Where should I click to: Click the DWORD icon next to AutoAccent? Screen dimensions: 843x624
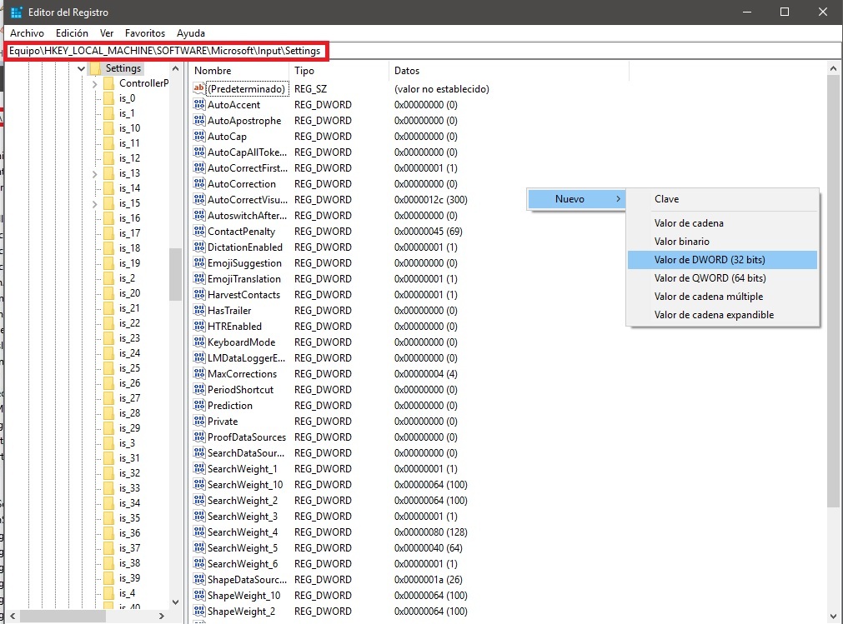coord(198,105)
